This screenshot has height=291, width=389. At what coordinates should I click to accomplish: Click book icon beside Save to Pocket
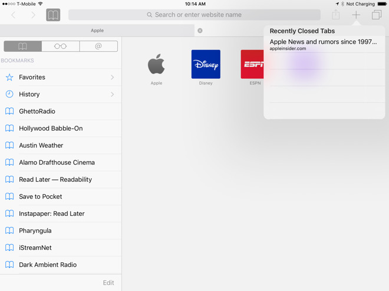tap(9, 197)
